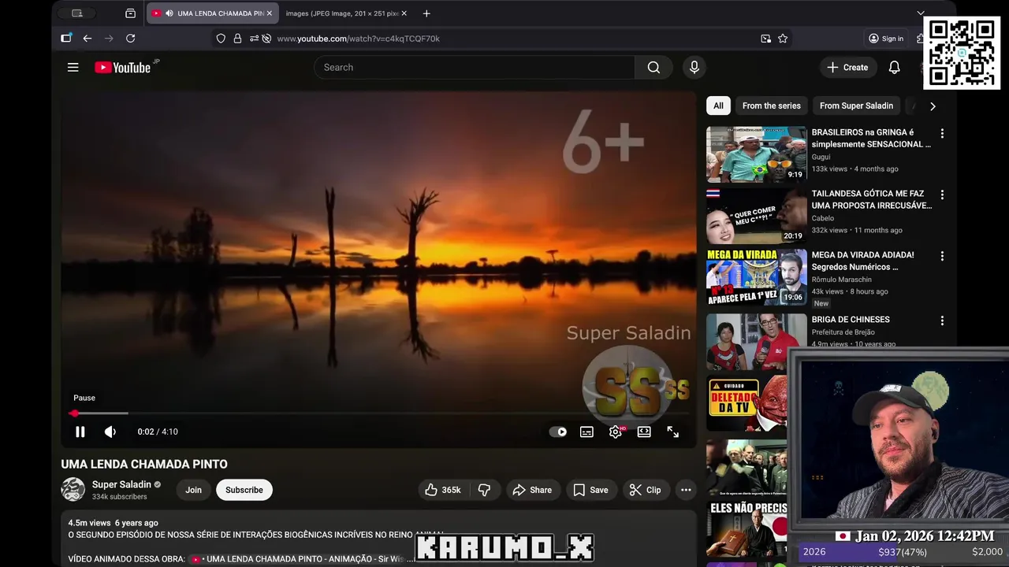This screenshot has height=567, width=1009.
Task: Select the From Super Saladin chip
Action: tap(856, 106)
